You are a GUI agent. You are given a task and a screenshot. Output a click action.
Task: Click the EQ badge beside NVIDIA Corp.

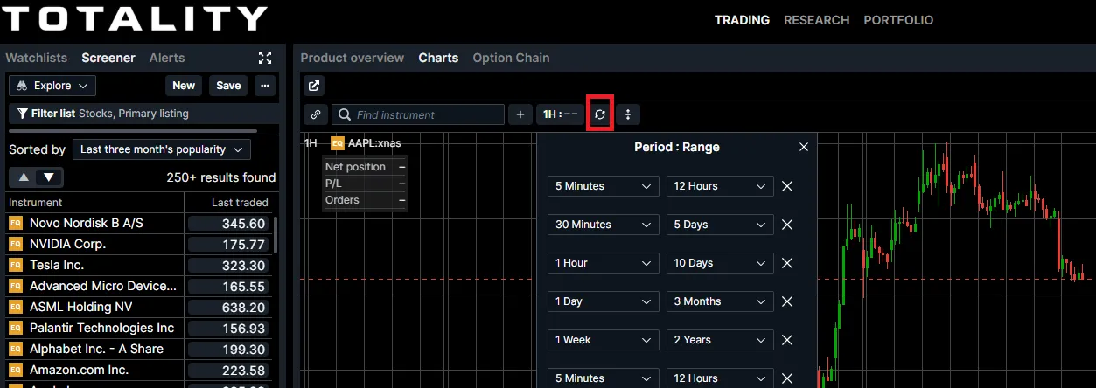click(15, 244)
